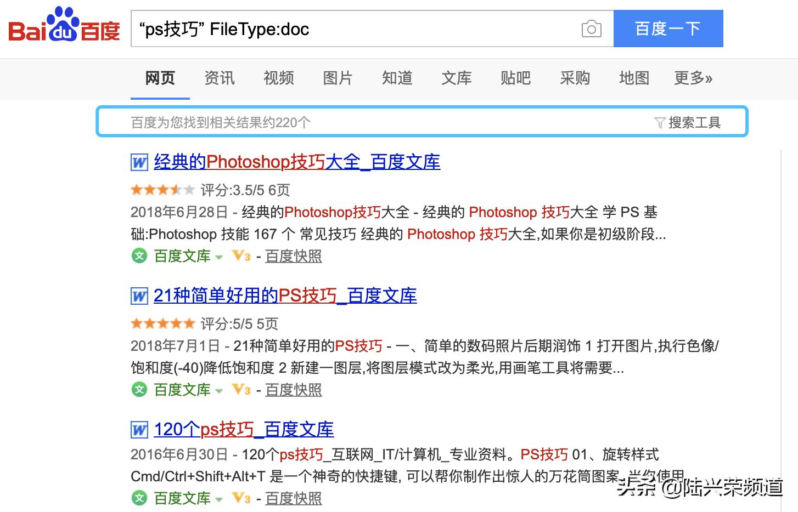Screen dimensions: 798x512
Task: Click the camera image search icon
Action: 591,29
